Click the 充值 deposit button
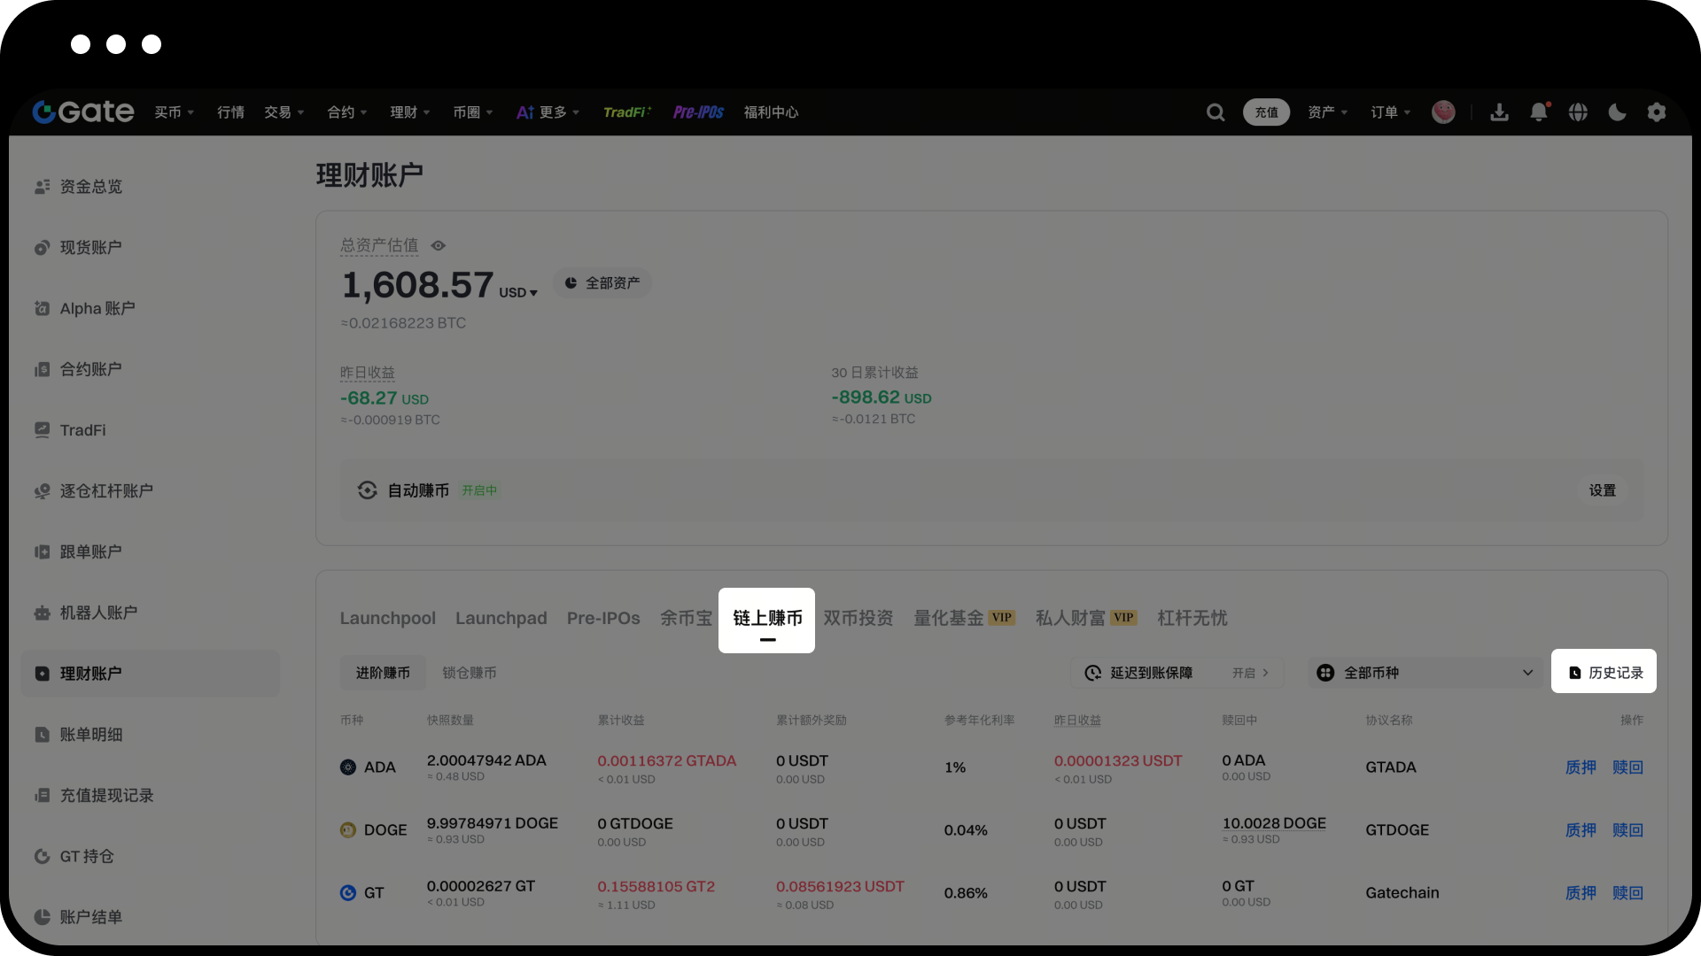Screen dimensions: 1701x956 coord(1266,112)
